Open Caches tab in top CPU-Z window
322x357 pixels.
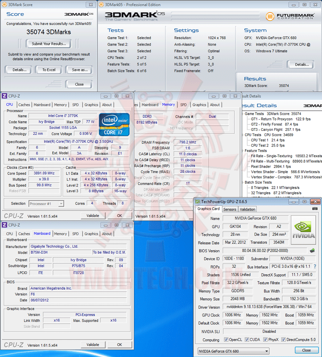click(24, 105)
